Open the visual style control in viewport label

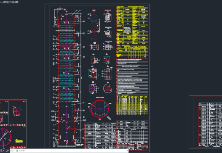[x=14, y=2]
